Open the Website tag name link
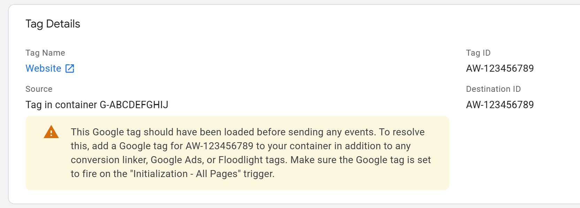This screenshot has height=208, width=580. tap(43, 68)
